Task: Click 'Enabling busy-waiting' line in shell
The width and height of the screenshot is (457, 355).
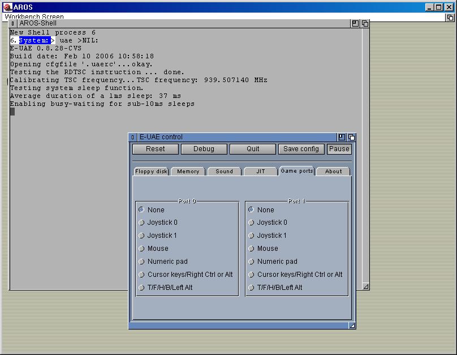Action: pyautogui.click(x=102, y=104)
